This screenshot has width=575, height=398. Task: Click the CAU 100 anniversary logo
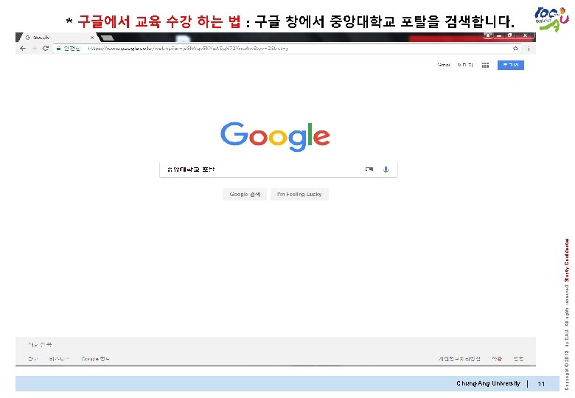pos(551,19)
